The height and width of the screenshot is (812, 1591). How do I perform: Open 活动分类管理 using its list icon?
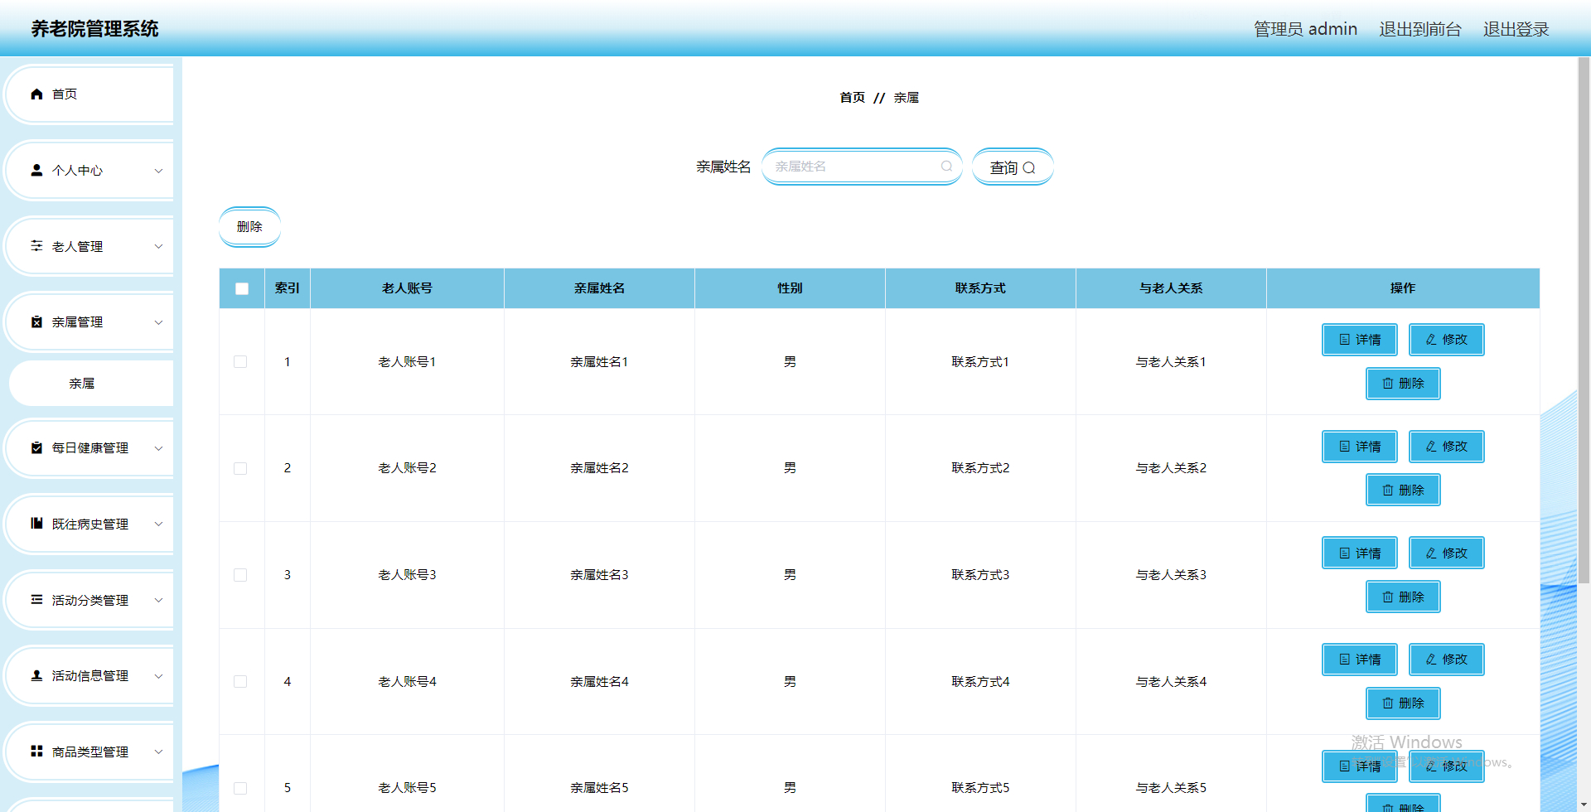tap(36, 599)
